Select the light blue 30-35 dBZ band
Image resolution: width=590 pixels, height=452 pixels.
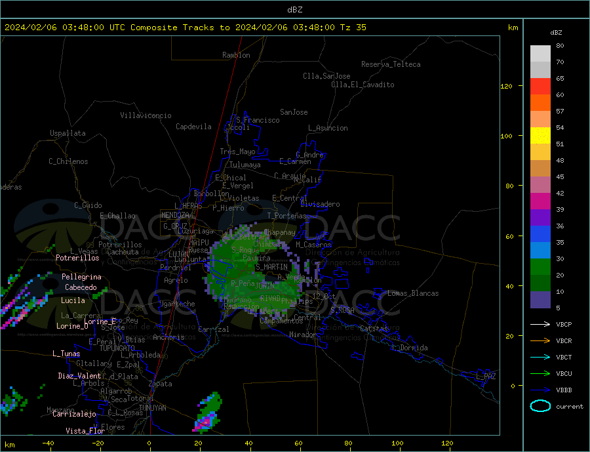(x=540, y=251)
